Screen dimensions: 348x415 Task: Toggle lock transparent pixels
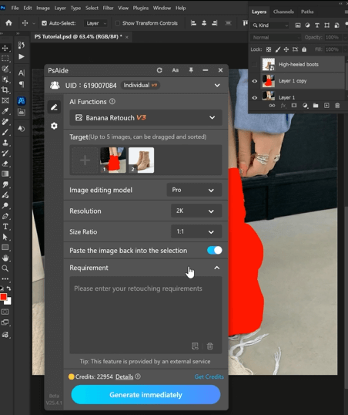point(269,49)
